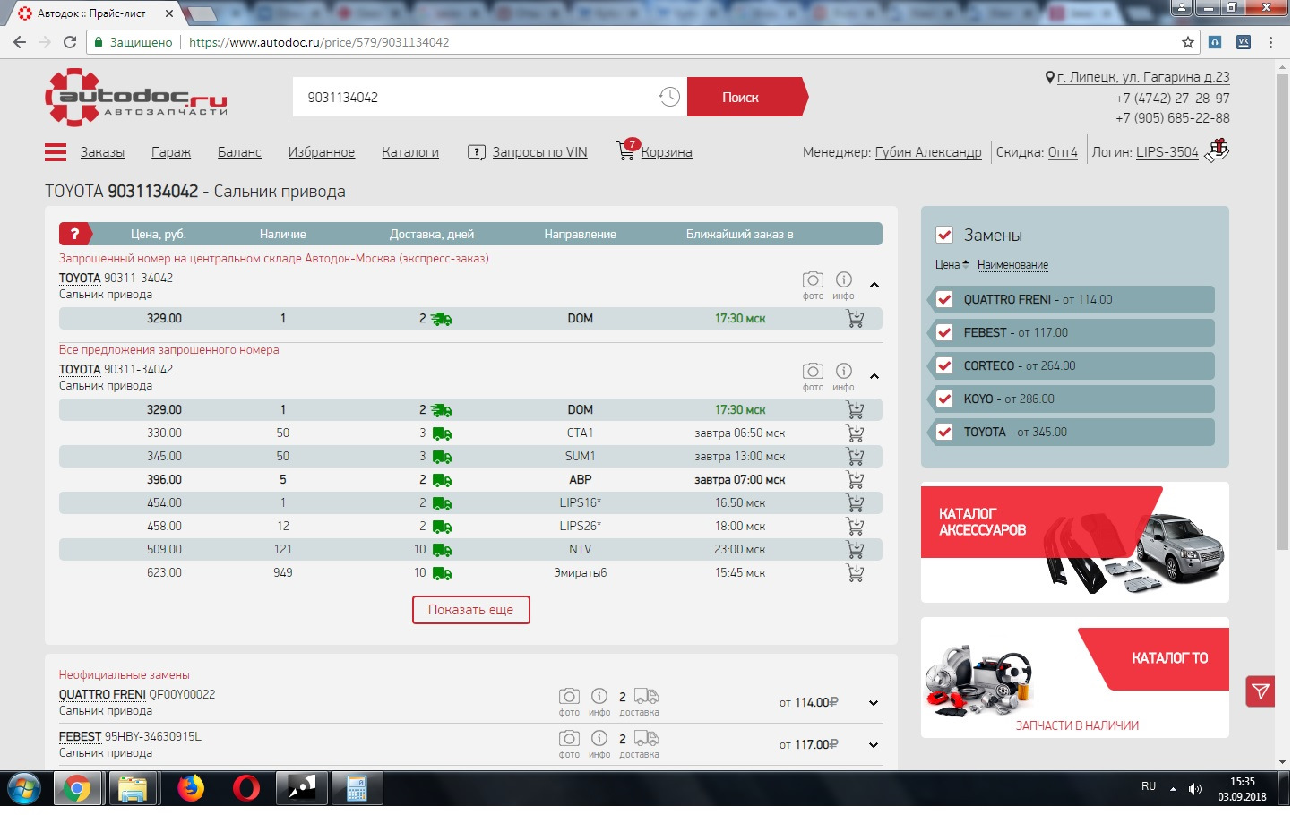The image size is (1292, 815).
Task: Click the Опт4 discount link
Action: tap(1063, 152)
